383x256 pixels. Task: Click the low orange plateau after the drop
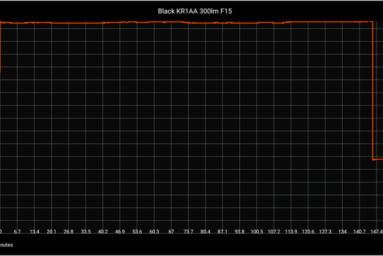point(378,160)
